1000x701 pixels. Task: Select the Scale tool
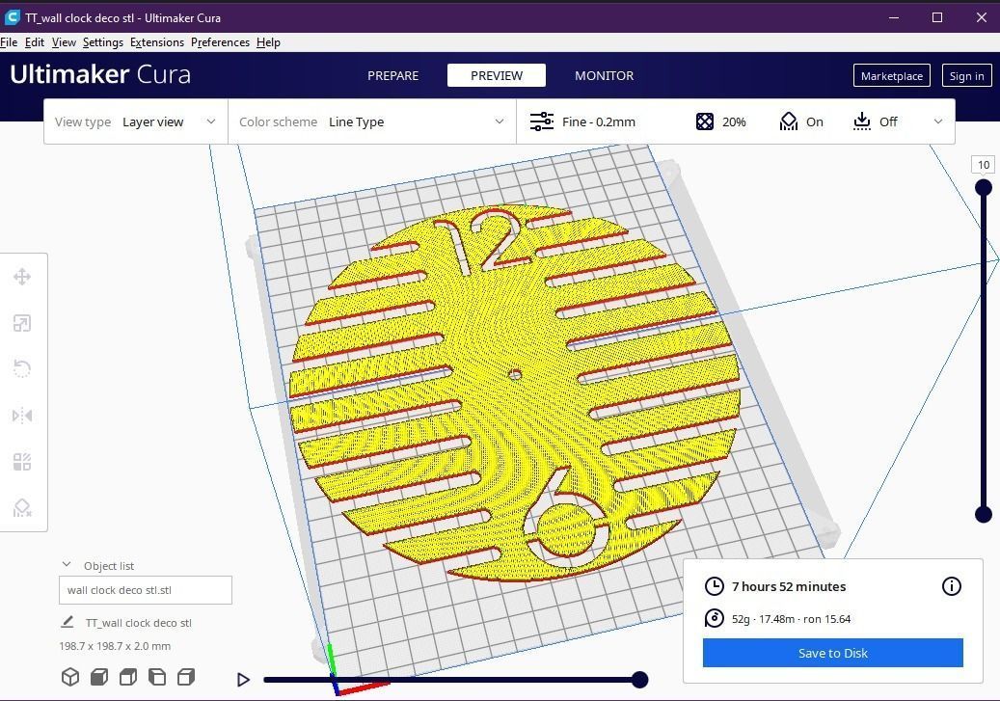22,322
